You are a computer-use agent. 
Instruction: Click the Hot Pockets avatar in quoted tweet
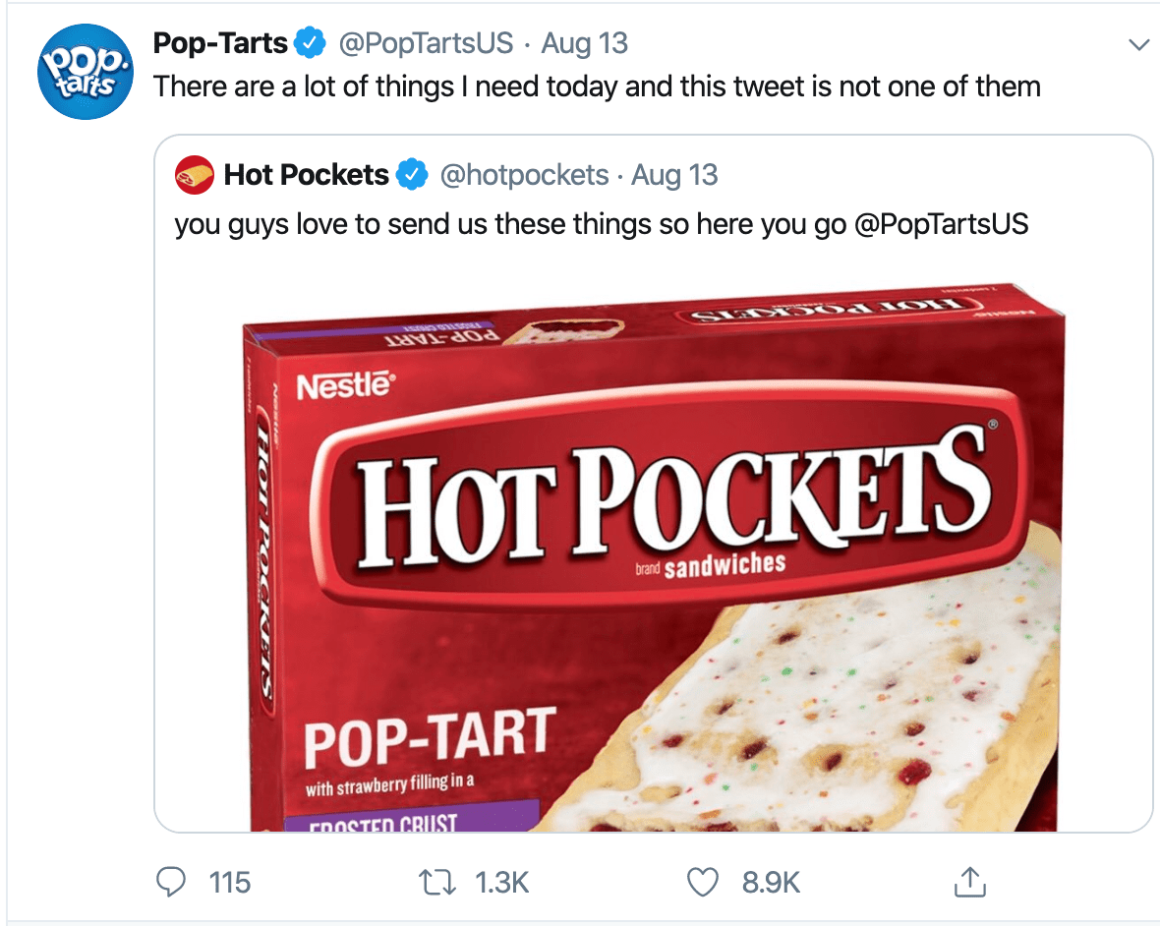coord(195,174)
